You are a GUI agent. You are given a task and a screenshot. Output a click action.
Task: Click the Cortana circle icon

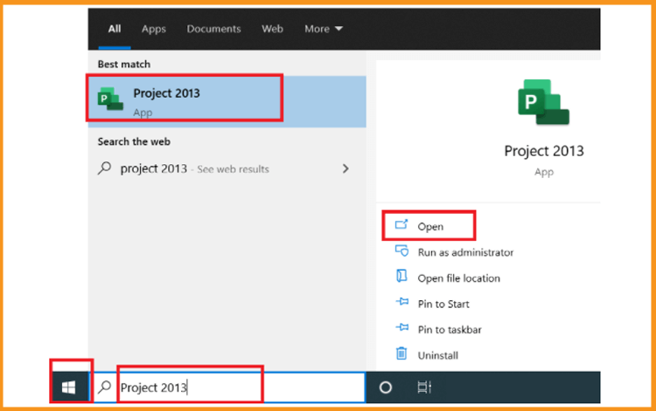pos(386,387)
